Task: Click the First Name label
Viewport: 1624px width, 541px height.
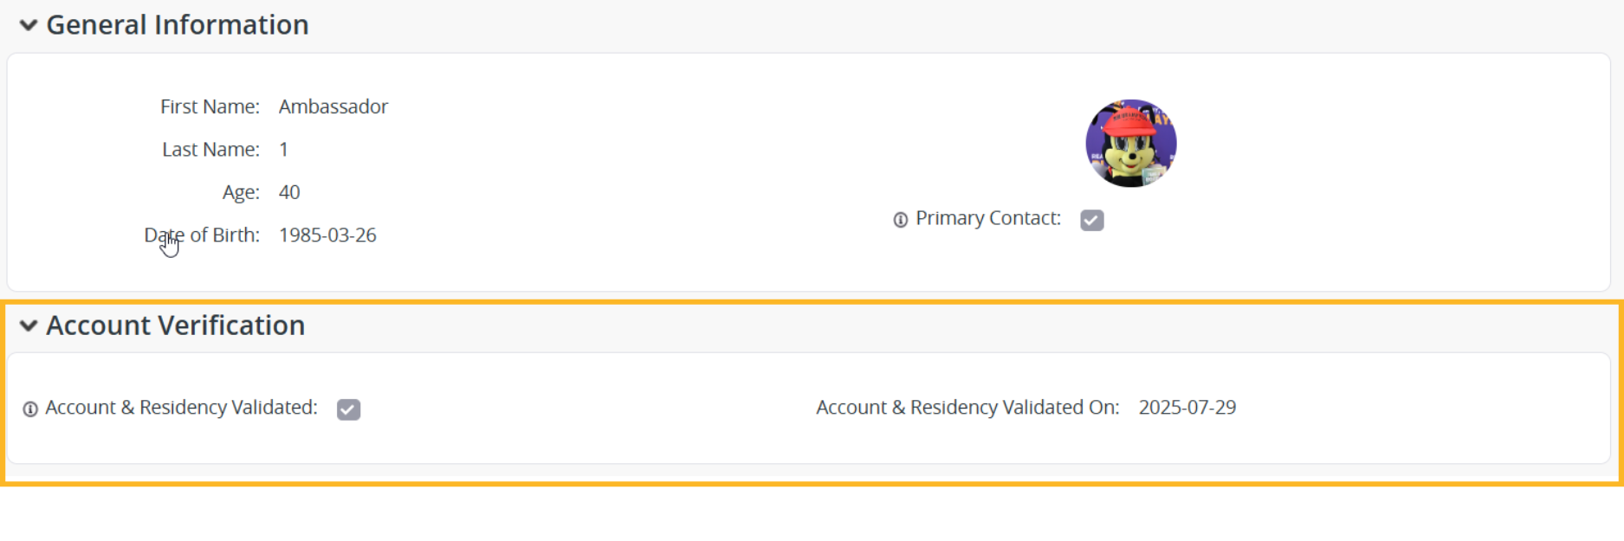Action: (x=210, y=106)
